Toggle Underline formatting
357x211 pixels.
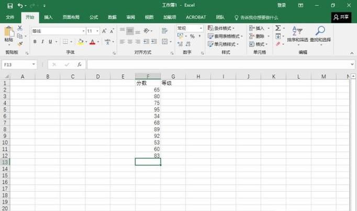tap(50, 42)
